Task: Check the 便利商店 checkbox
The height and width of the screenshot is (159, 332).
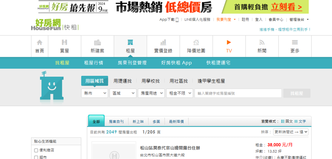Action: coord(36,150)
